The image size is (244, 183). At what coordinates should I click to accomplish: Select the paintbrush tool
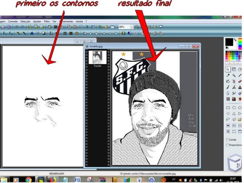click(228, 87)
